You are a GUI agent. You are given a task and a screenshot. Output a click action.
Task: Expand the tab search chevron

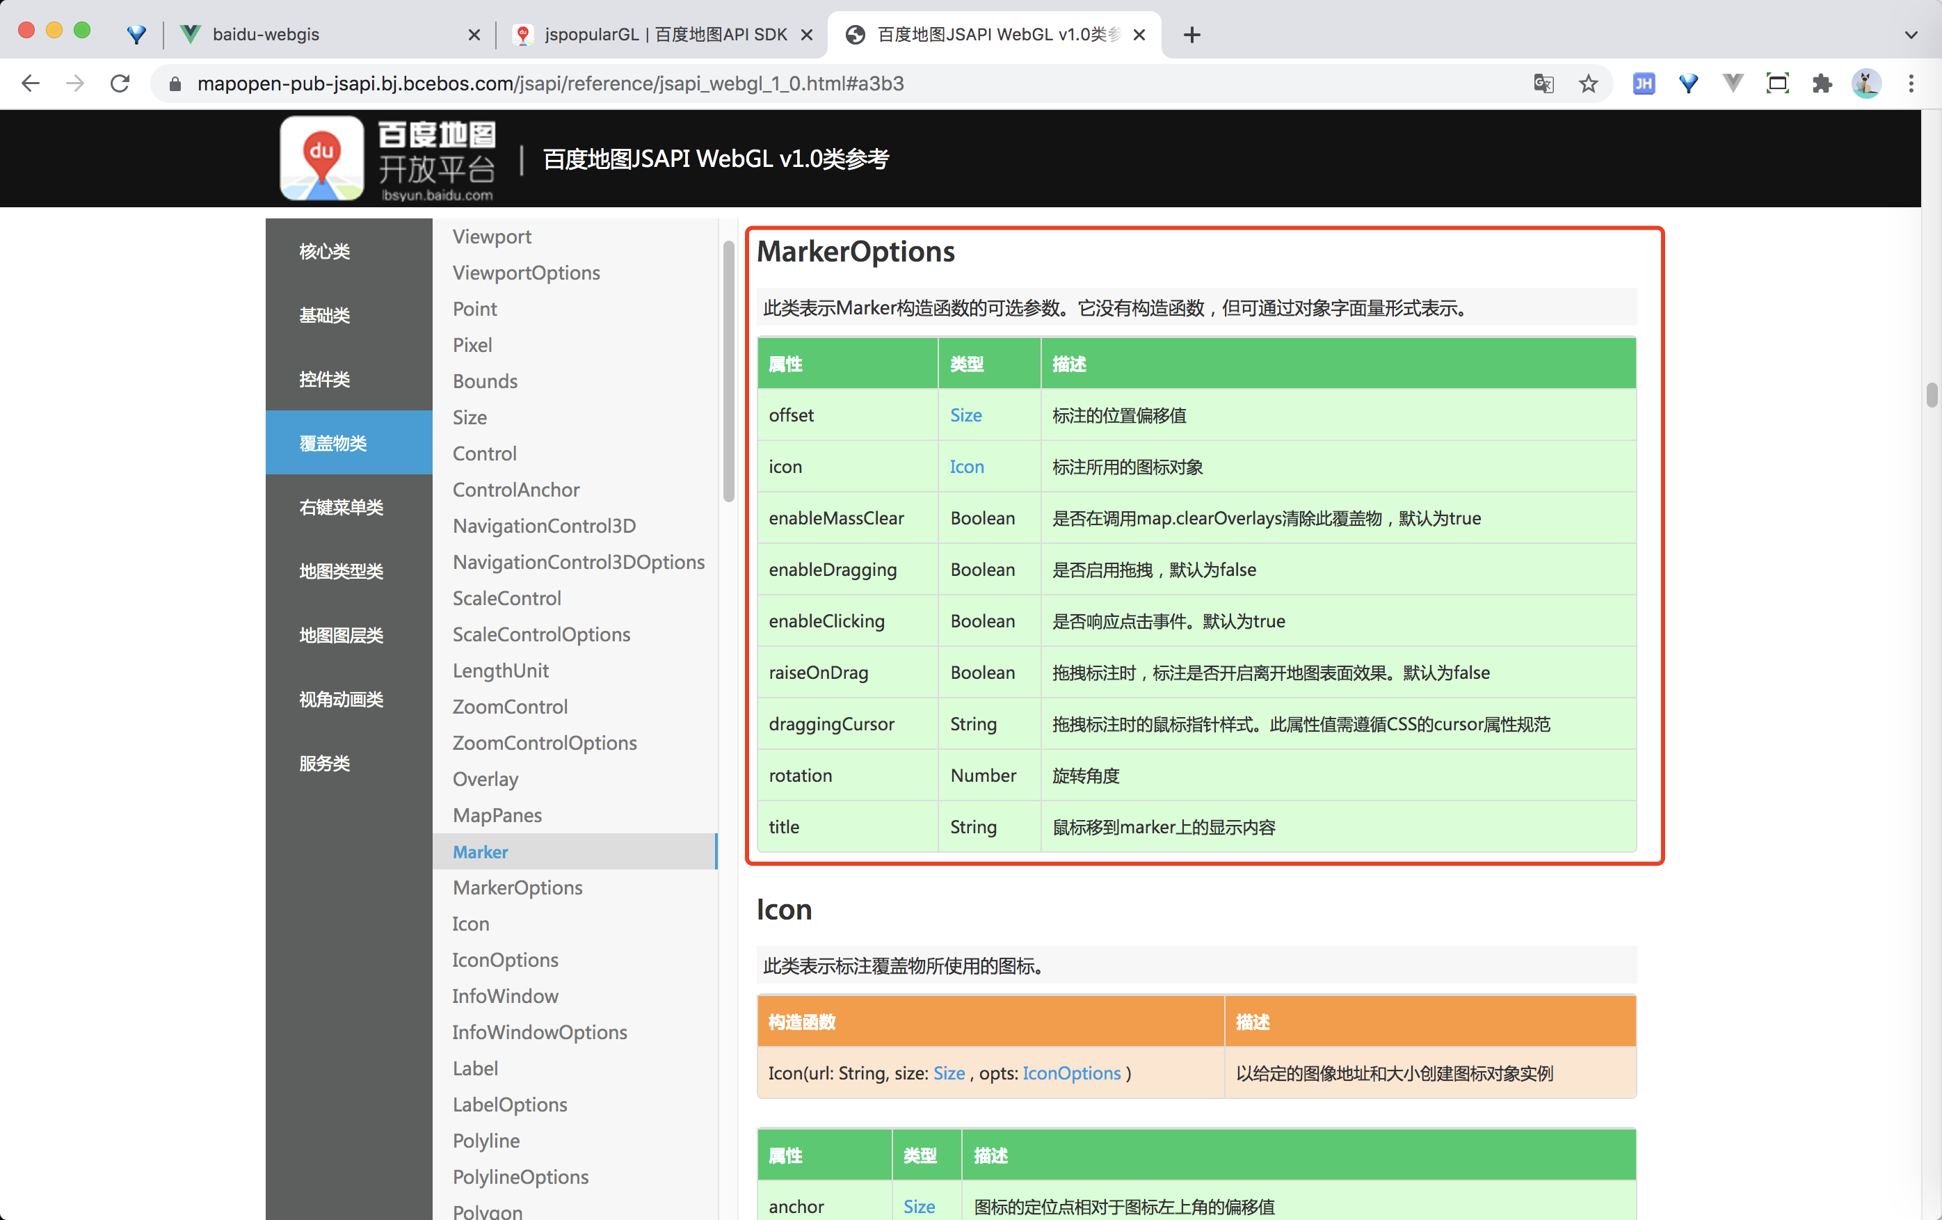tap(1911, 35)
